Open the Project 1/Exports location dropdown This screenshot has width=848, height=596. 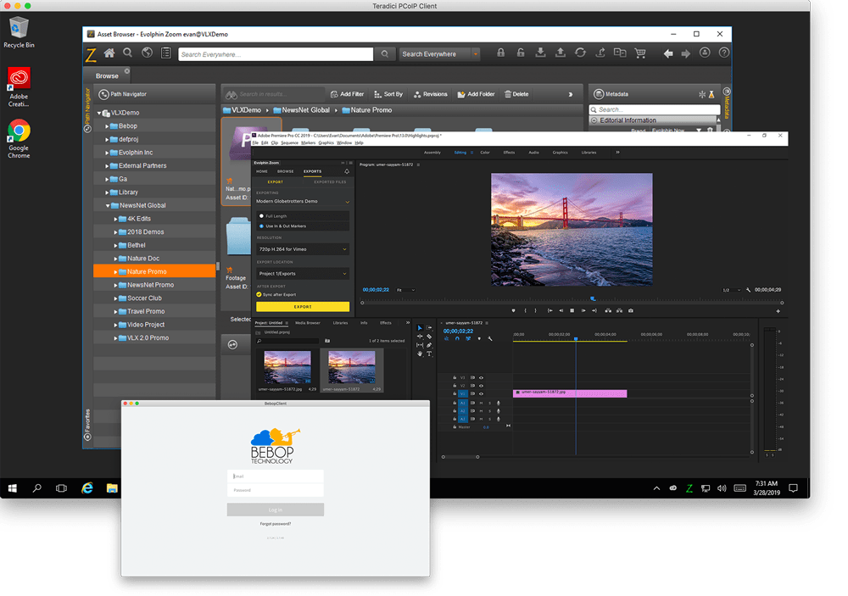(303, 274)
